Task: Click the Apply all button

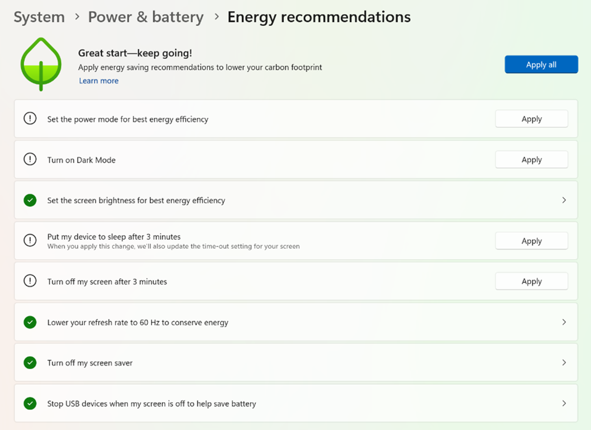Action: (x=541, y=64)
